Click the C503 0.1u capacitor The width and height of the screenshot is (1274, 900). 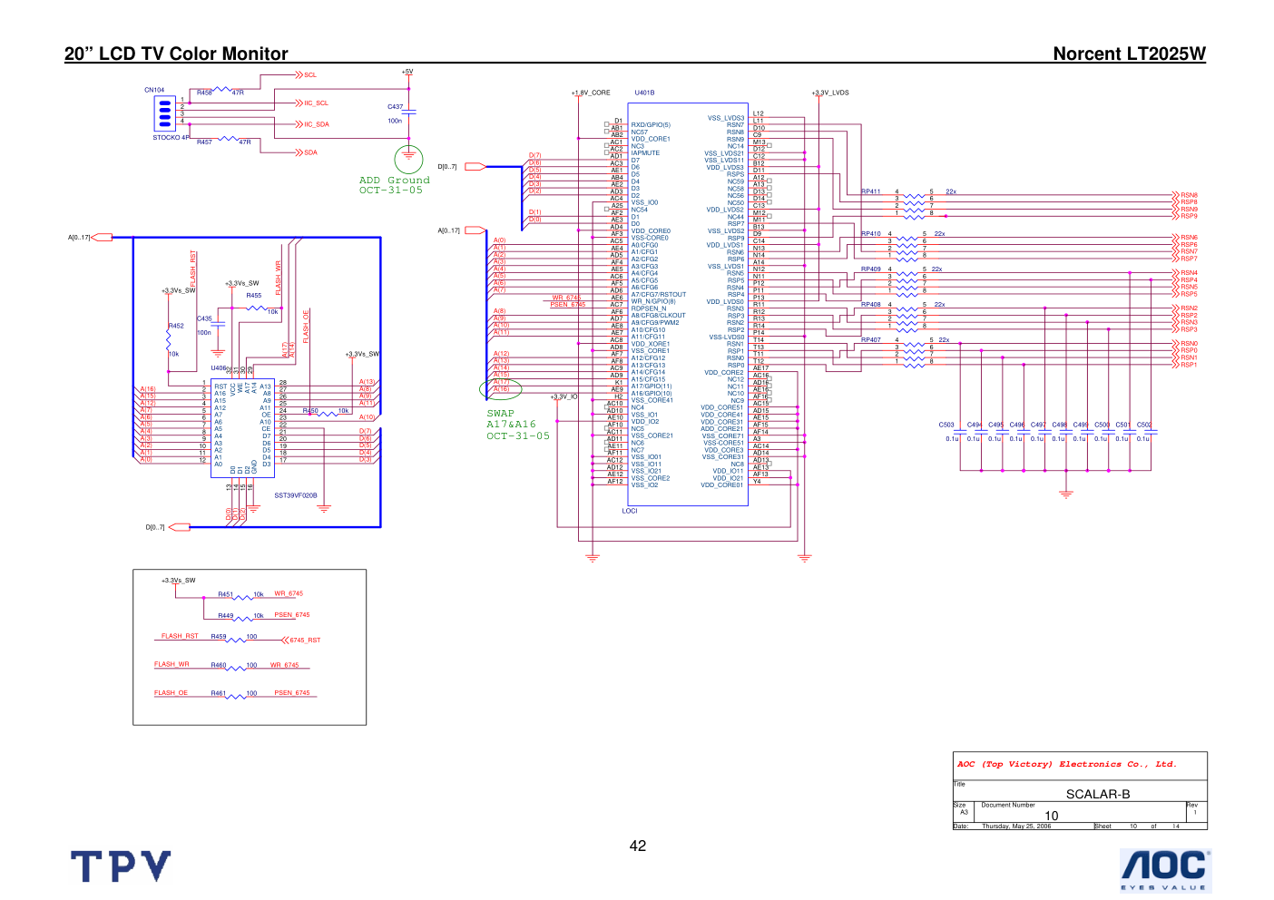[x=960, y=432]
